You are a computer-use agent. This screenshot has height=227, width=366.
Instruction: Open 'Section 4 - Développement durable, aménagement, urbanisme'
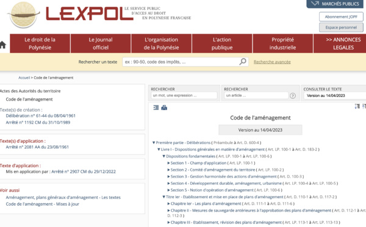point(226,183)
